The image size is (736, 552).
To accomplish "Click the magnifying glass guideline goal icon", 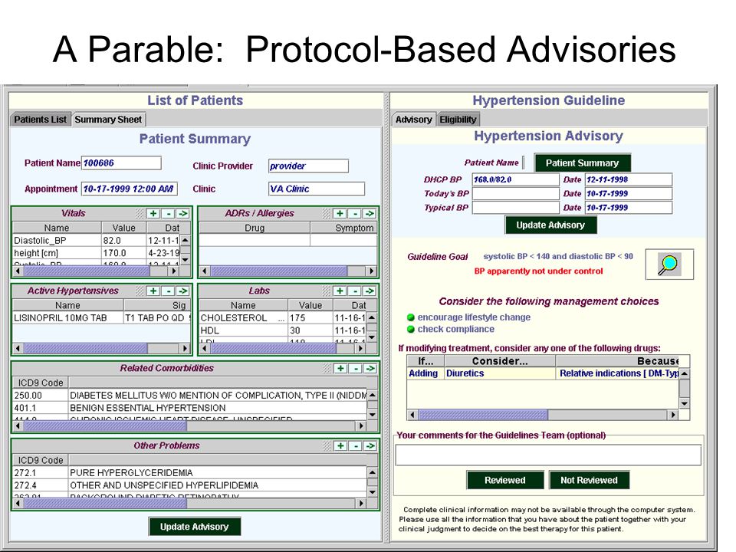I will coord(669,264).
